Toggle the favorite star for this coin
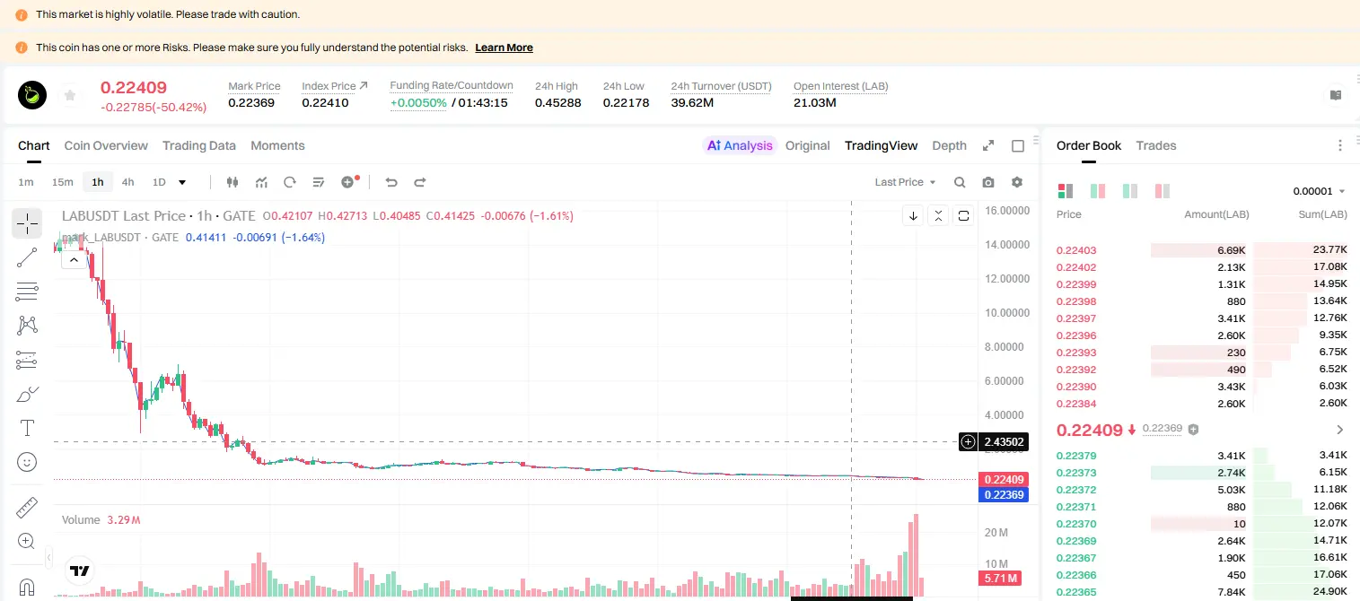The image size is (1360, 601). point(70,95)
